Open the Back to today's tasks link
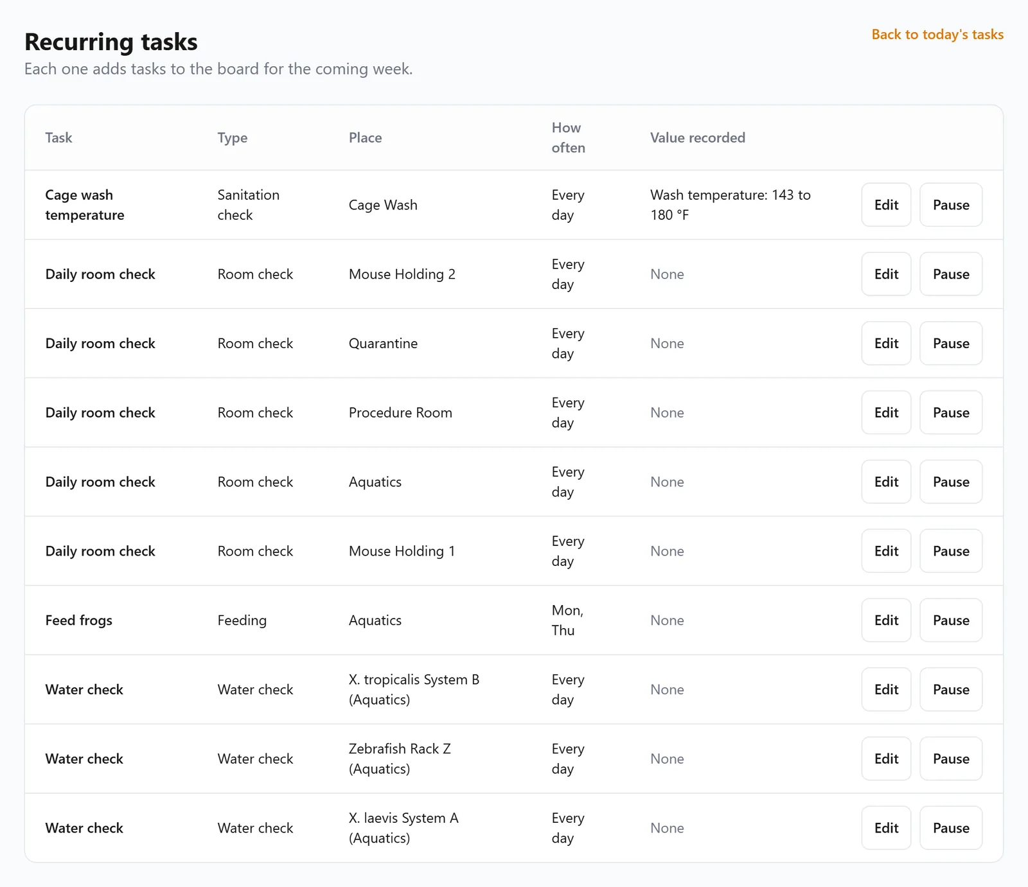Image resolution: width=1028 pixels, height=887 pixels. coord(937,35)
